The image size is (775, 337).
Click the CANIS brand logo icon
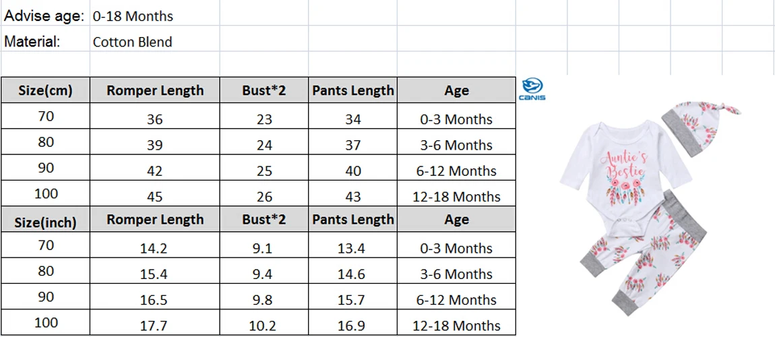click(532, 90)
